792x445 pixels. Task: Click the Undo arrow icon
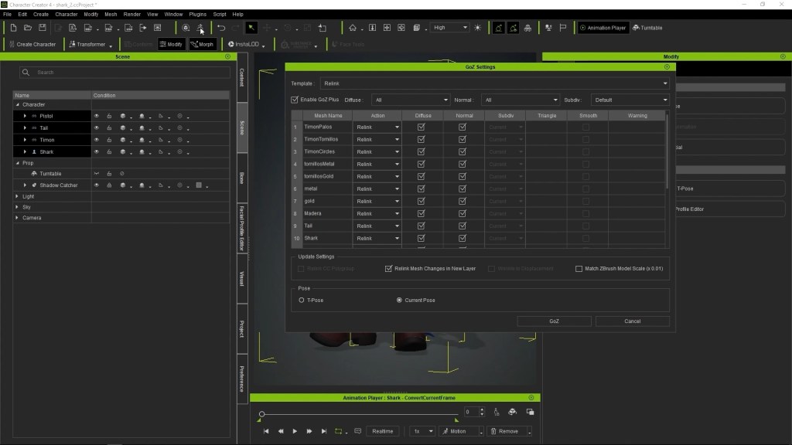click(221, 28)
